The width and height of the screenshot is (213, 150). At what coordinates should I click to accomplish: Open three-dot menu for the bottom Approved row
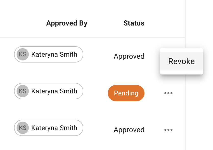point(168,130)
